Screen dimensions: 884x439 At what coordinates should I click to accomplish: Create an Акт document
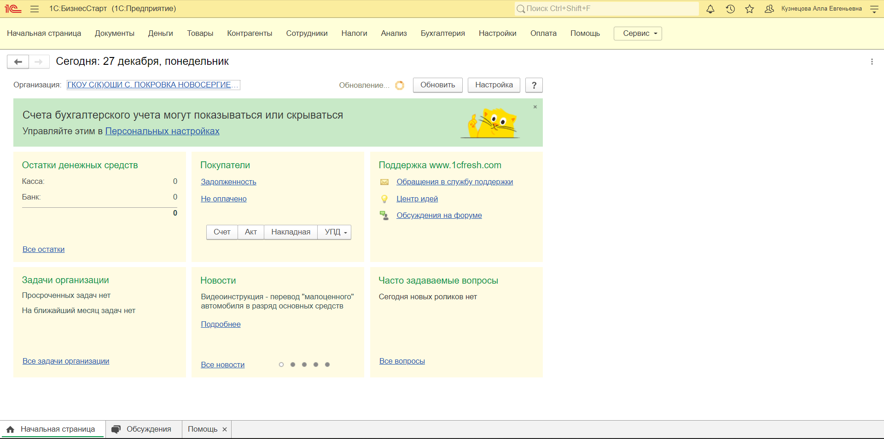coord(251,232)
